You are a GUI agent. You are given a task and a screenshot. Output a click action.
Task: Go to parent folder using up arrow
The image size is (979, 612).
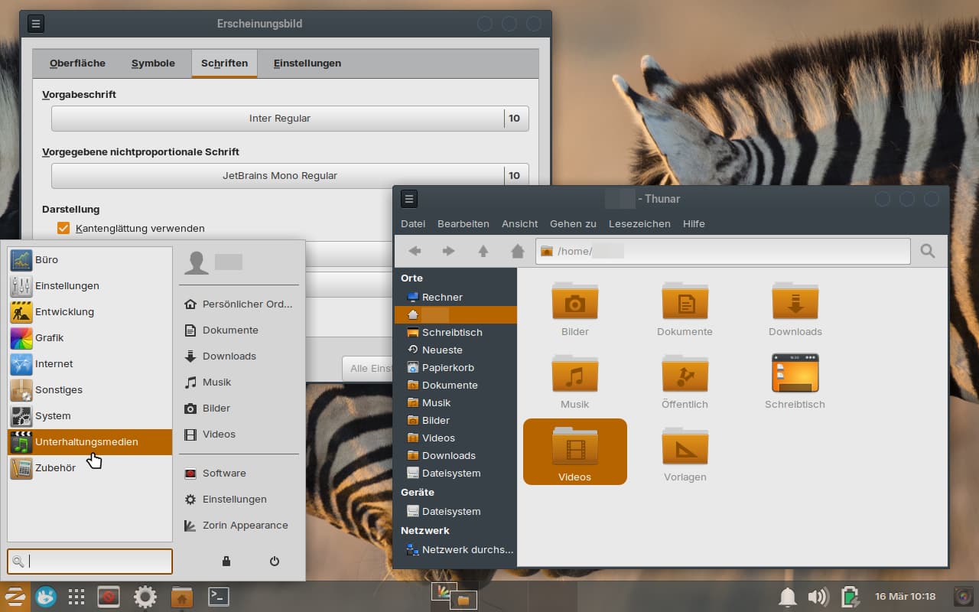pyautogui.click(x=483, y=251)
